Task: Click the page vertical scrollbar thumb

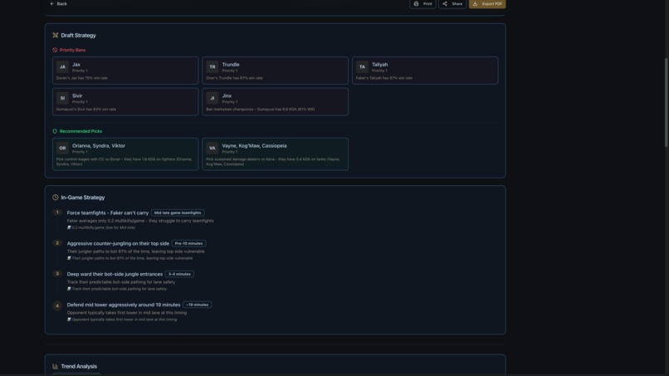Action: pyautogui.click(x=666, y=102)
